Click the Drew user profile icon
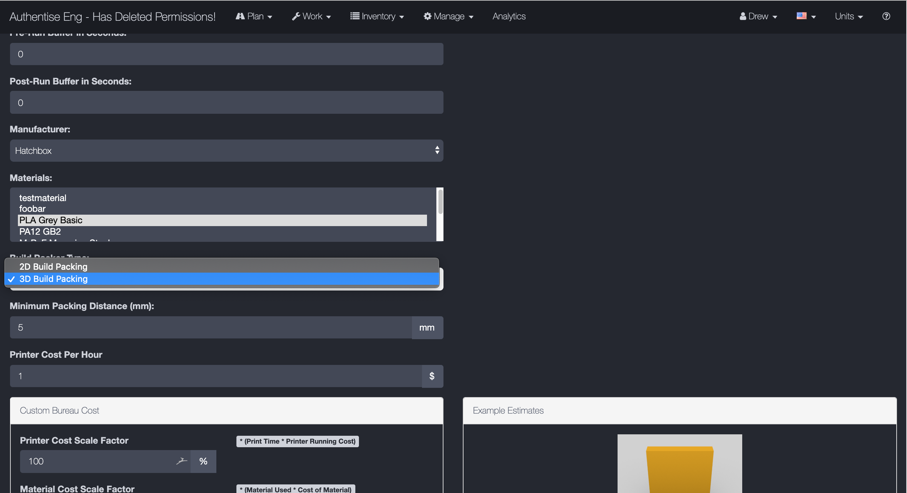The image size is (907, 493). (x=743, y=16)
